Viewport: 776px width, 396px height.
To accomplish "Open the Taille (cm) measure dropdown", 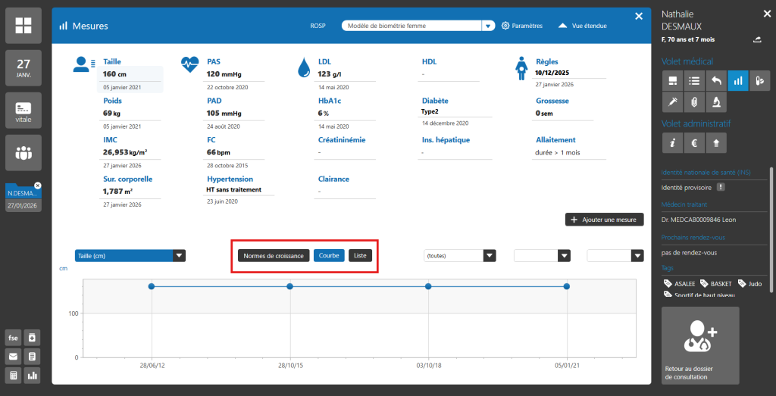I will [179, 256].
